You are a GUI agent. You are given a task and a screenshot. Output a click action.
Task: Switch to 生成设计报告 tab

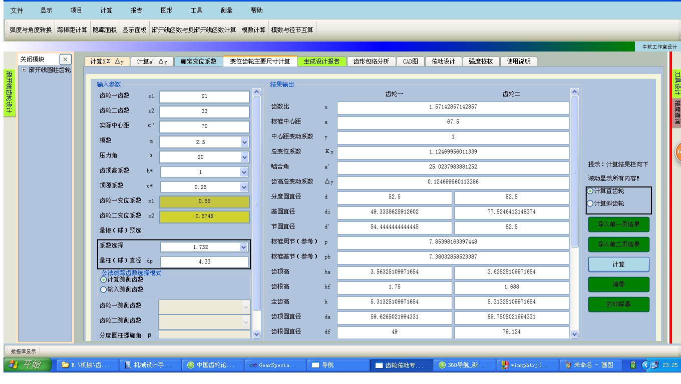click(321, 61)
